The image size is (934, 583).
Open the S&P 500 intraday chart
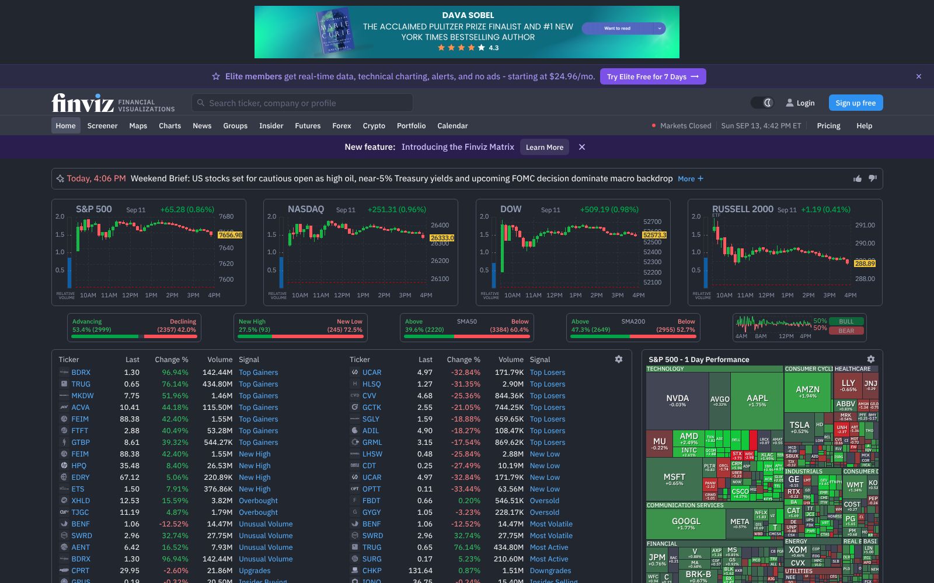[149, 252]
